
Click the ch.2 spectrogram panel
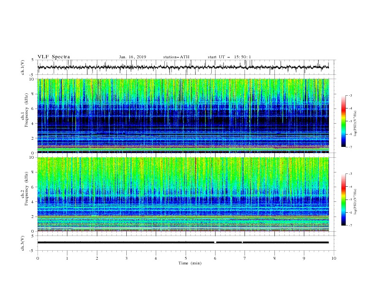pyautogui.click(x=183, y=194)
